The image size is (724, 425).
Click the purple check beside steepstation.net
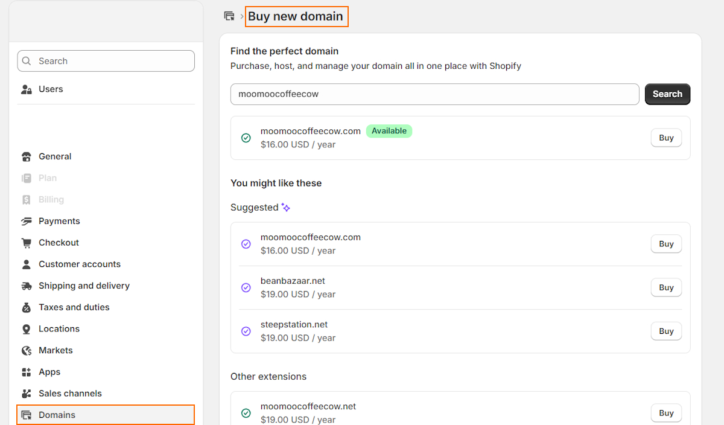point(246,331)
